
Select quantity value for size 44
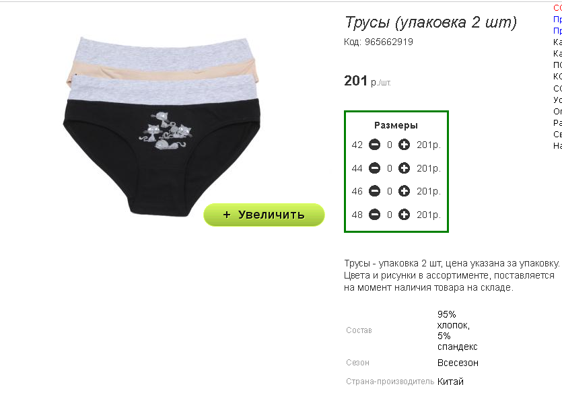(x=390, y=168)
